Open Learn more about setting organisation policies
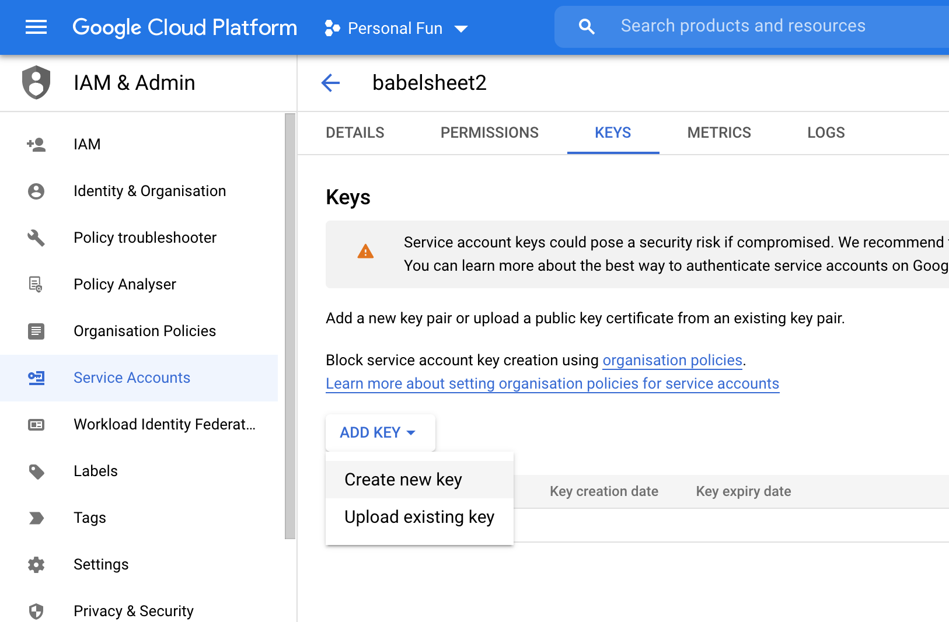The width and height of the screenshot is (949, 622). click(552, 383)
